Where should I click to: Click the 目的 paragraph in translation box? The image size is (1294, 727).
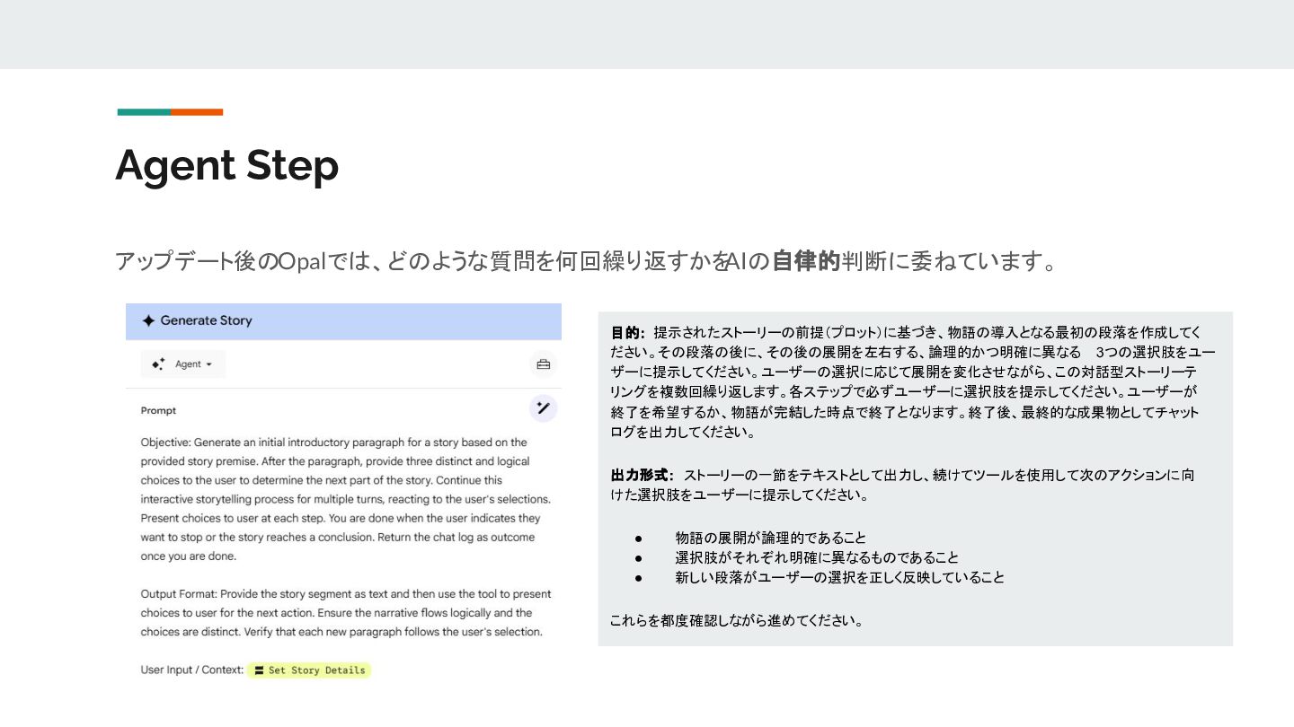(x=912, y=382)
